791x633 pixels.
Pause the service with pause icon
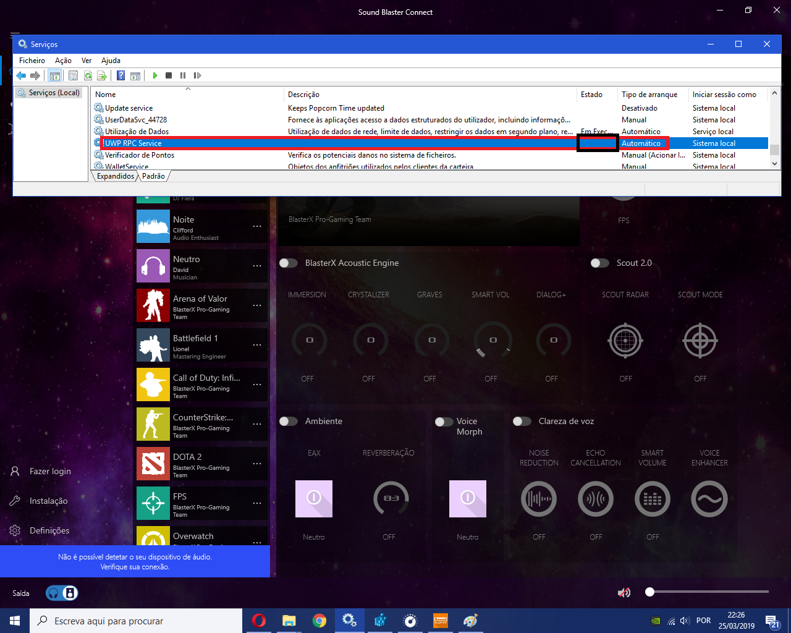click(x=183, y=75)
